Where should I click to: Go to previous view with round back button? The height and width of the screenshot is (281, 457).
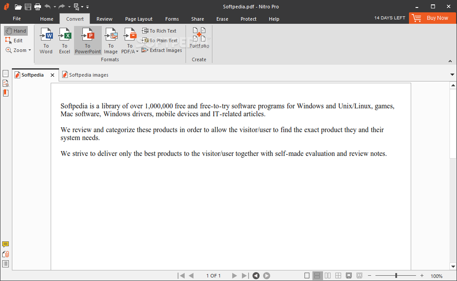(256, 275)
